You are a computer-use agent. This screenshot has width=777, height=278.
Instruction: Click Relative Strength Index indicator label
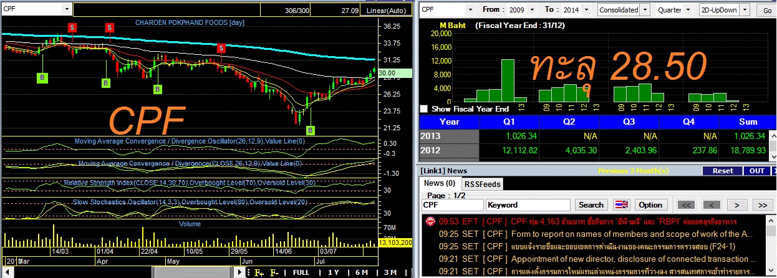coord(190,183)
